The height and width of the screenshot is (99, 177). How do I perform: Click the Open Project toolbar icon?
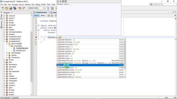point(11,8)
